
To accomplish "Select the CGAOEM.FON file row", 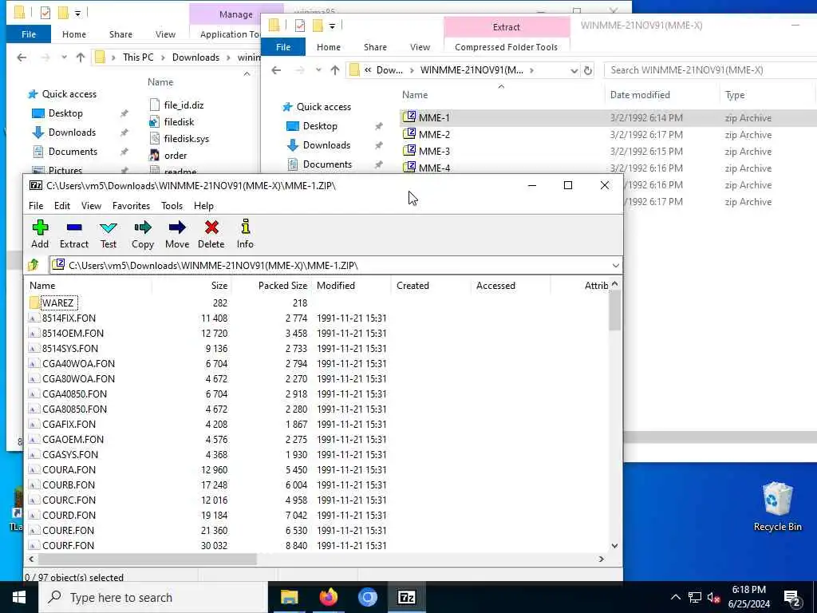I will (x=73, y=440).
